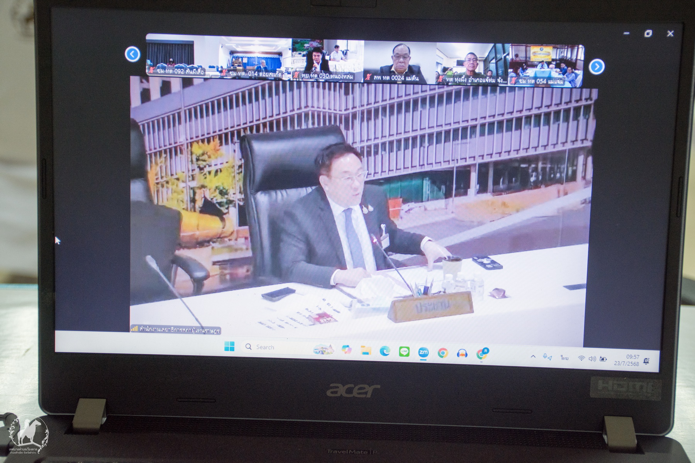This screenshot has height=463, width=695.
Task: Expand hidden system tray icons chevron
Action: [x=533, y=357]
